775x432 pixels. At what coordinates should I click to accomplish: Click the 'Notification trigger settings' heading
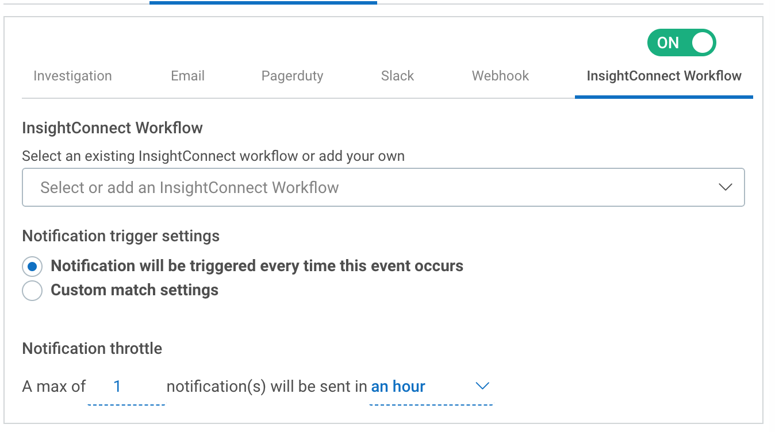coord(121,236)
